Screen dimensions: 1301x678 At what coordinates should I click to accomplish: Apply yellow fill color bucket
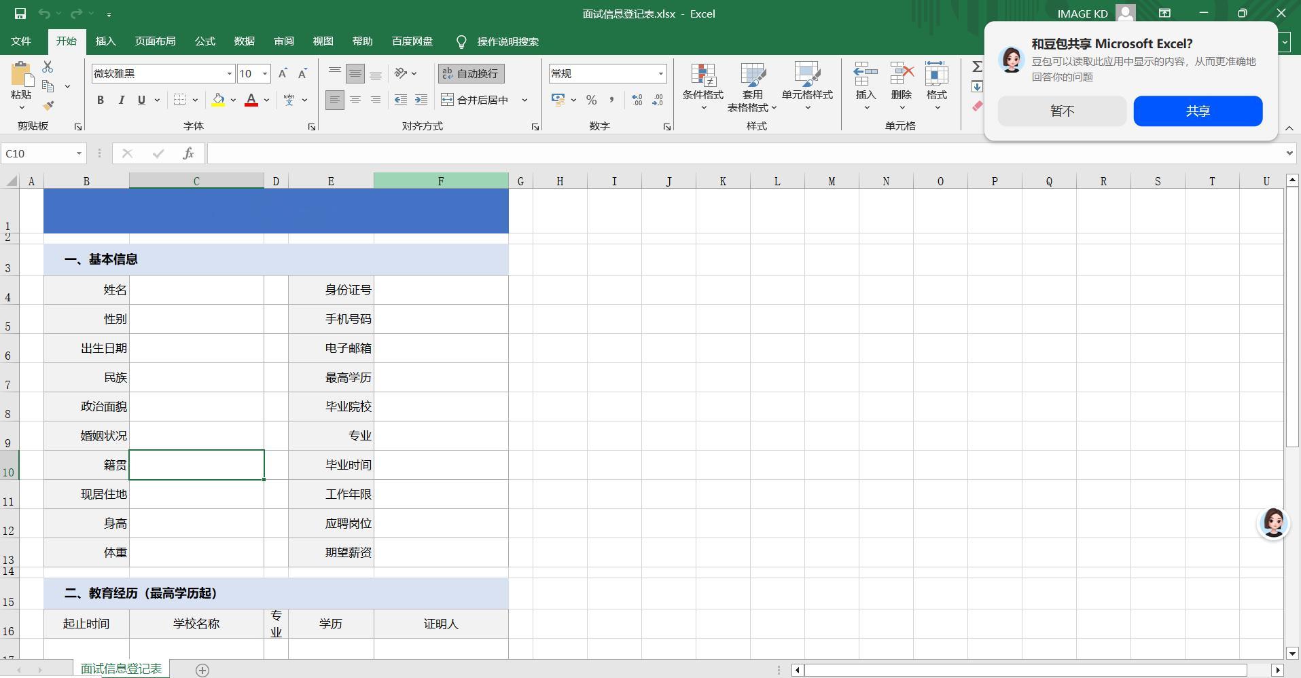(218, 100)
